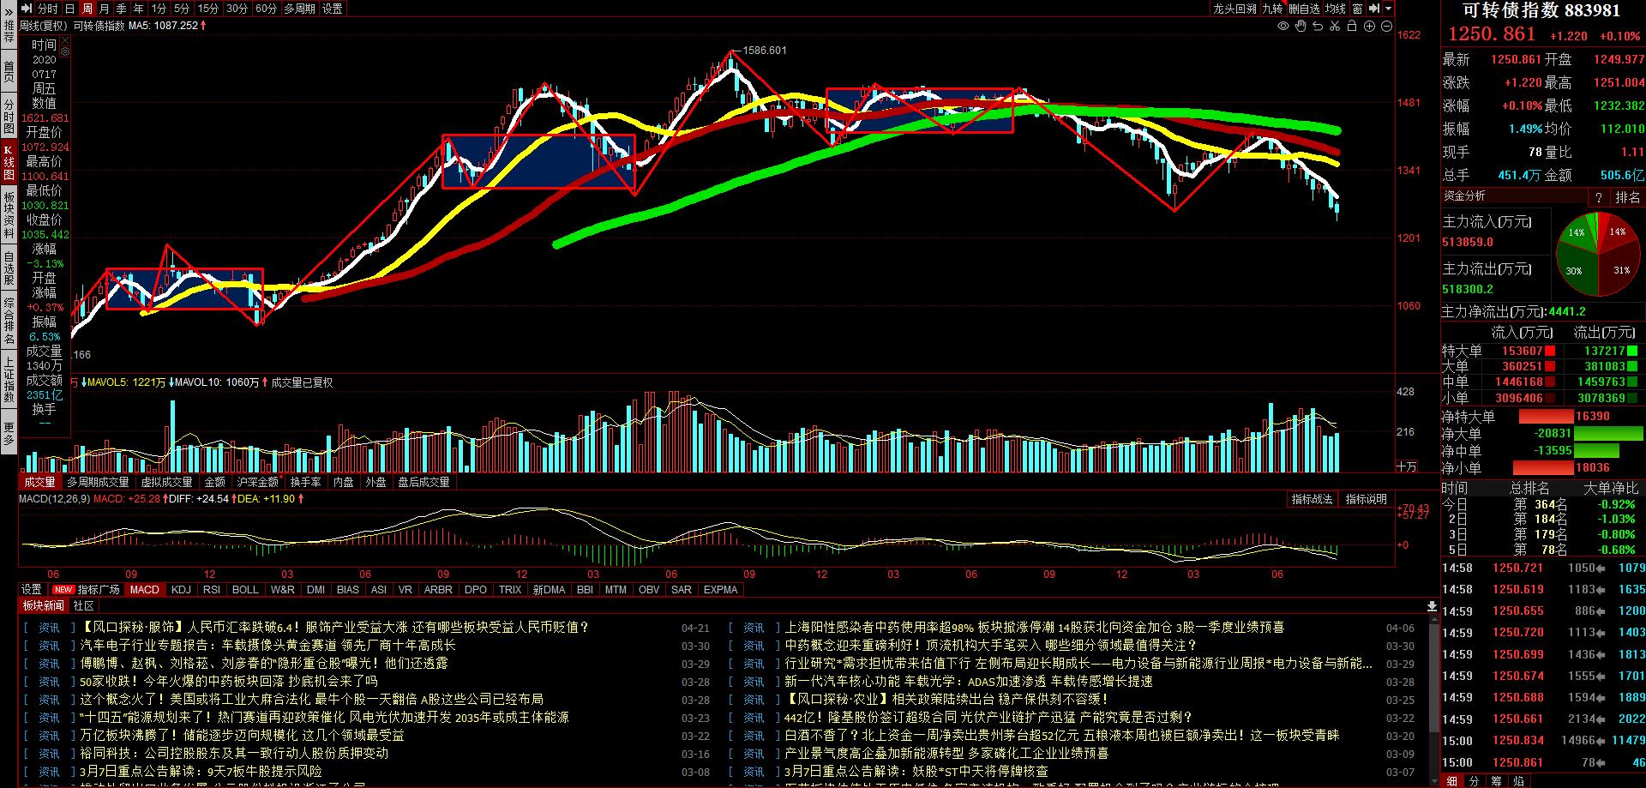Switch to the 盘后成交量 tab
This screenshot has width=1646, height=788.
point(424,482)
